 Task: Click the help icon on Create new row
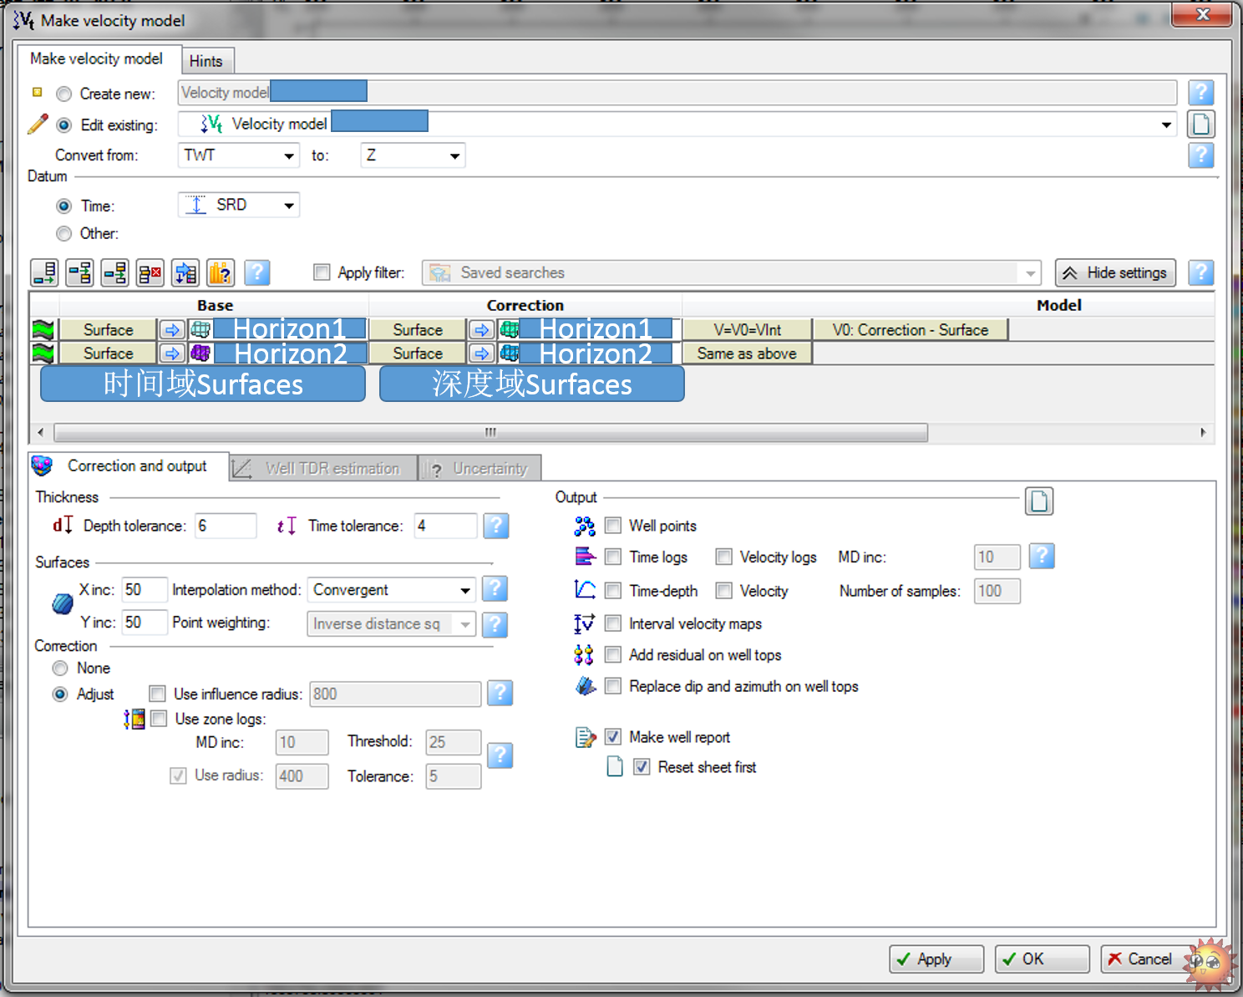tap(1200, 93)
